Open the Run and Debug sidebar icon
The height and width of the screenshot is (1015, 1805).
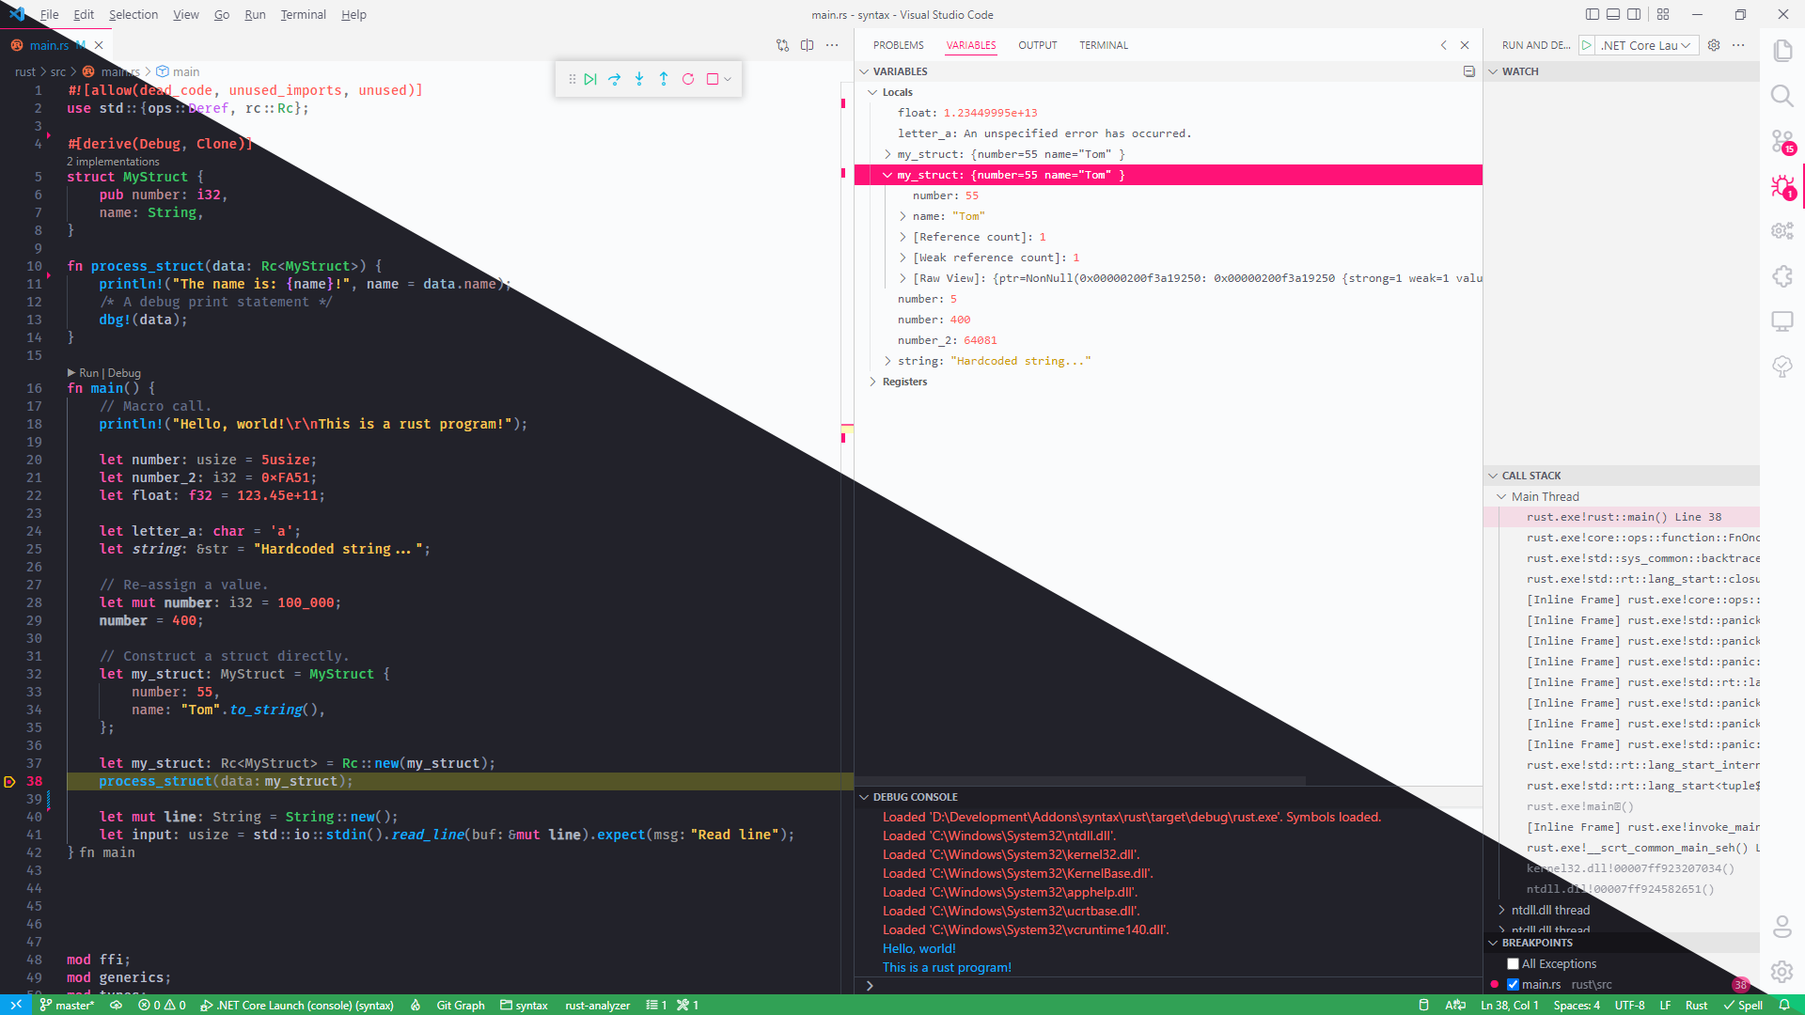(x=1782, y=186)
